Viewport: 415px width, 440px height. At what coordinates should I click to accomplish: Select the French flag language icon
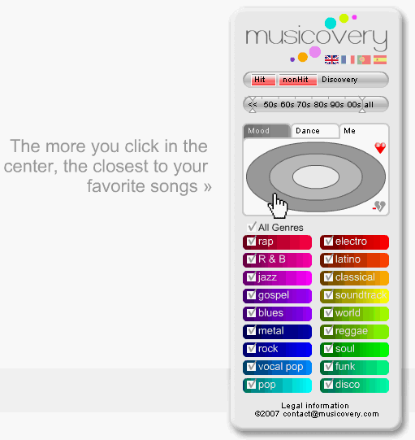(x=348, y=59)
